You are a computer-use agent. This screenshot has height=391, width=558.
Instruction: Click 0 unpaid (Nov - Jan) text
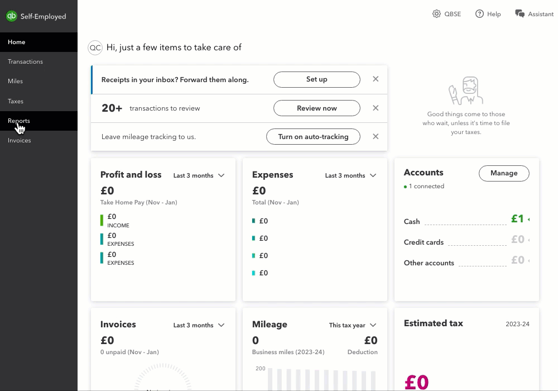click(x=129, y=352)
